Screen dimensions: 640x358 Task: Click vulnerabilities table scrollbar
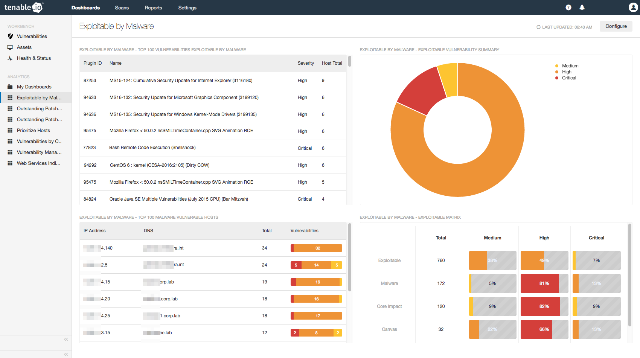coord(350,61)
